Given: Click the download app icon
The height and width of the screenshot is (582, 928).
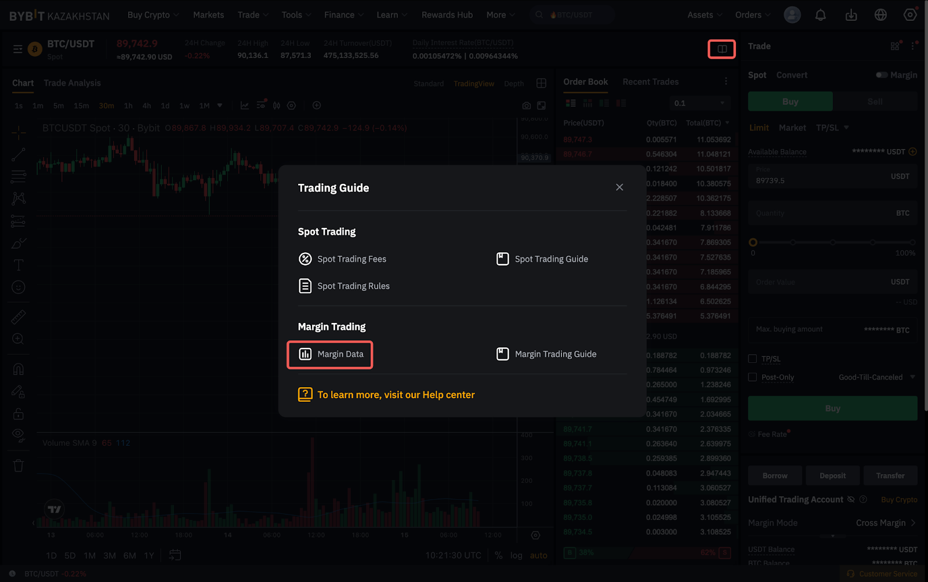Looking at the screenshot, I should click(851, 15).
